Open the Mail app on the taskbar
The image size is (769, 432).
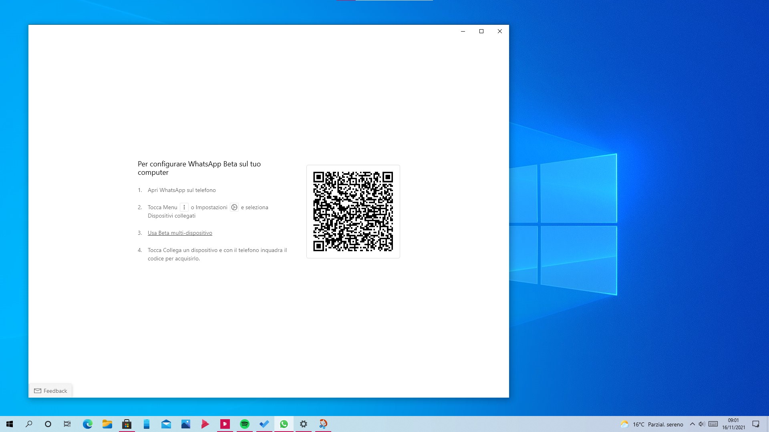point(166,424)
